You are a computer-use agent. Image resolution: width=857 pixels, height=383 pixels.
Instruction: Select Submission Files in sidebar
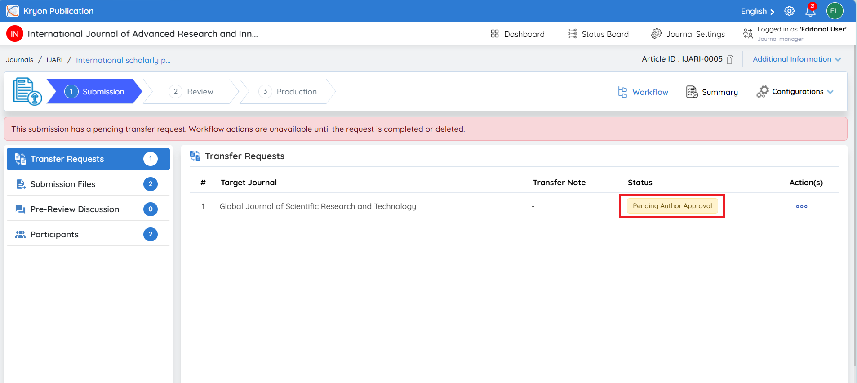coord(88,184)
